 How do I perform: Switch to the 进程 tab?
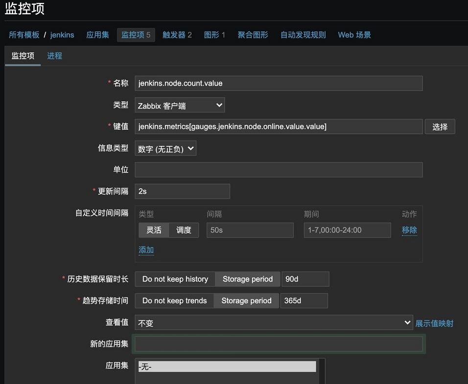pyautogui.click(x=54, y=56)
